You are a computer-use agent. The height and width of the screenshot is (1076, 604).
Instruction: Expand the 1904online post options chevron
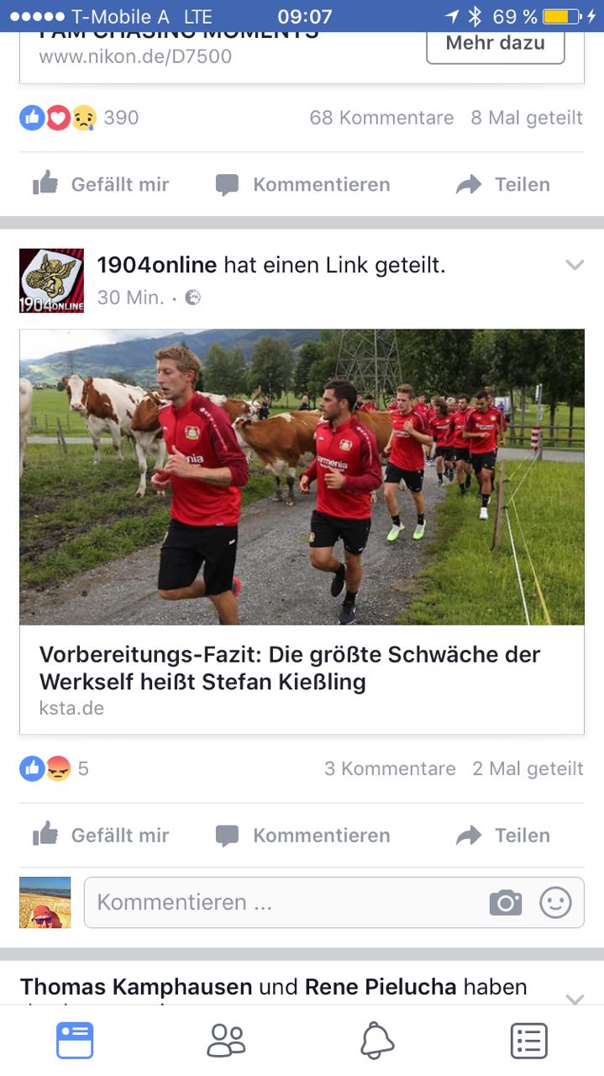pyautogui.click(x=575, y=265)
